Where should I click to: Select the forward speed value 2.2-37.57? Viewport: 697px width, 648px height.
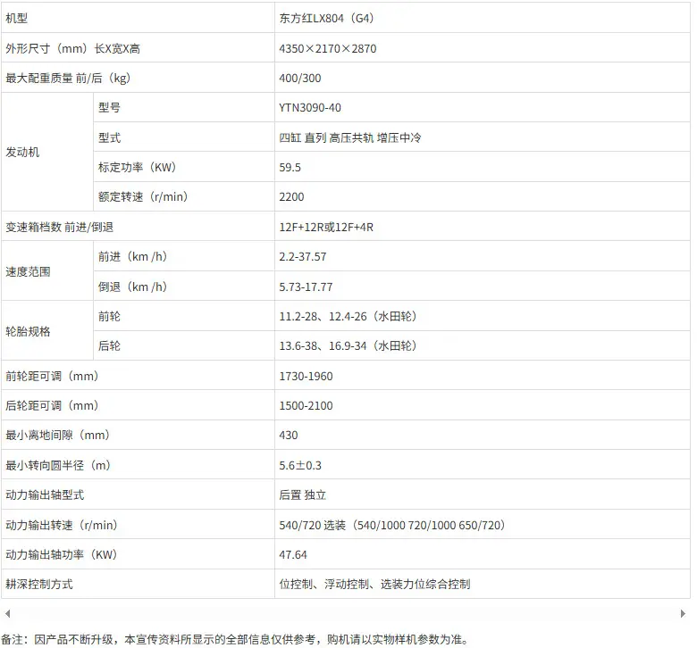[x=303, y=257]
